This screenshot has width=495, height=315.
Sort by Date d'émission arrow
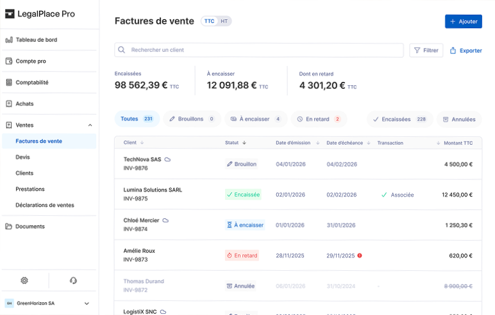pyautogui.click(x=318, y=143)
